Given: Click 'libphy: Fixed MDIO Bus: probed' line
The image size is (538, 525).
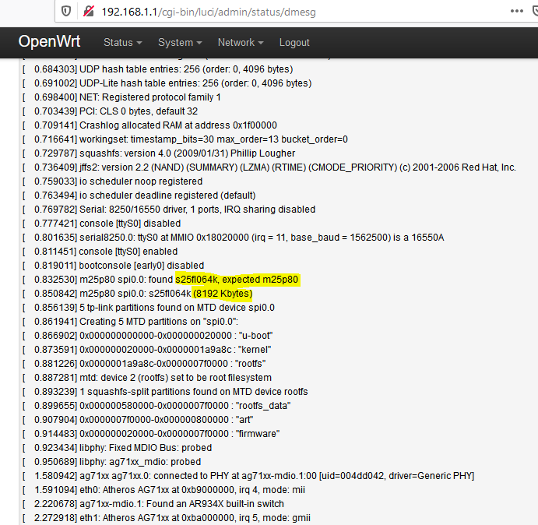Looking at the screenshot, I should pos(118,448).
